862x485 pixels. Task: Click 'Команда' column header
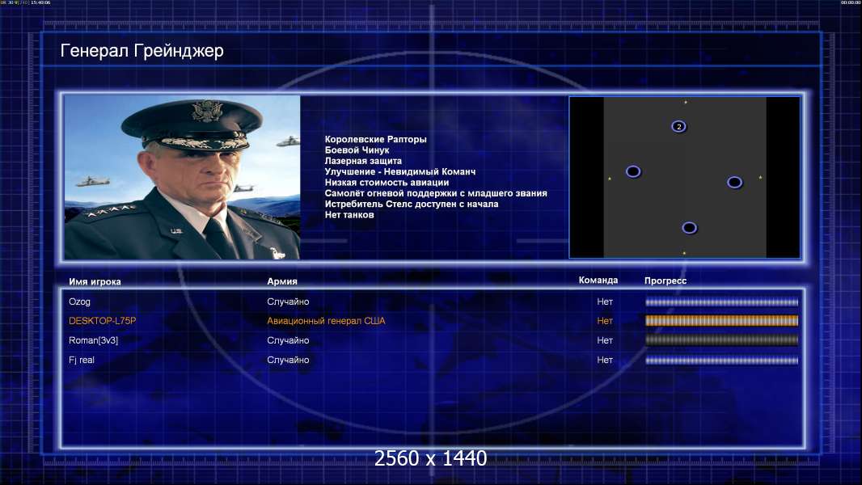[598, 280]
